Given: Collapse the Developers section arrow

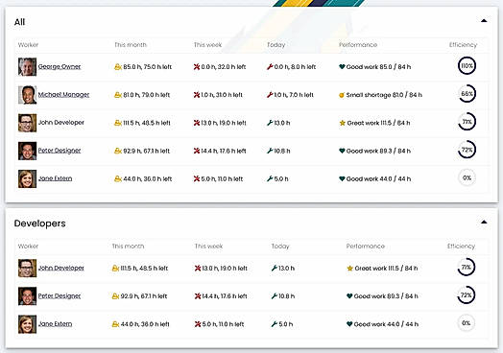Looking at the screenshot, I should coord(484,222).
